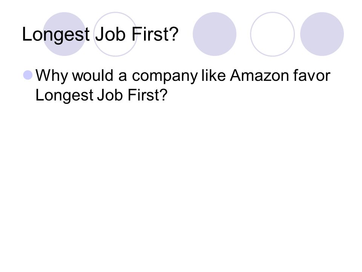Click the fourth outlined empty circle
This screenshot has width=362, height=272.
point(272,34)
